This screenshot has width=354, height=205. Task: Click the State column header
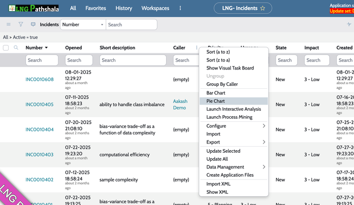click(281, 48)
